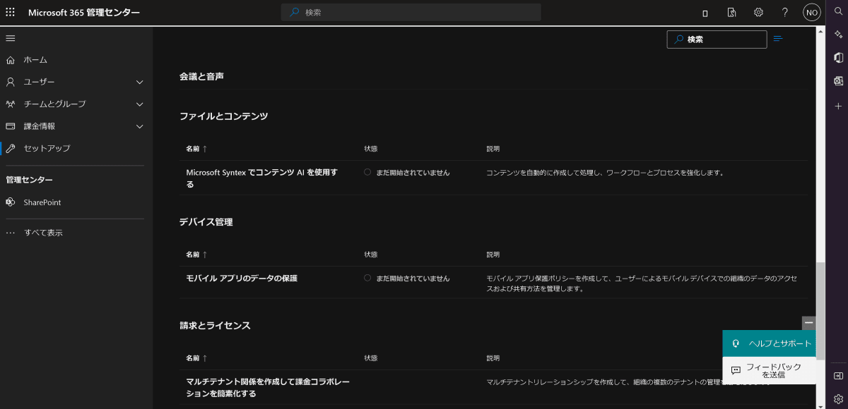Screen dimensions: 848x409
Task: Click the チームとグループ people icon
Action: [x=11, y=104]
